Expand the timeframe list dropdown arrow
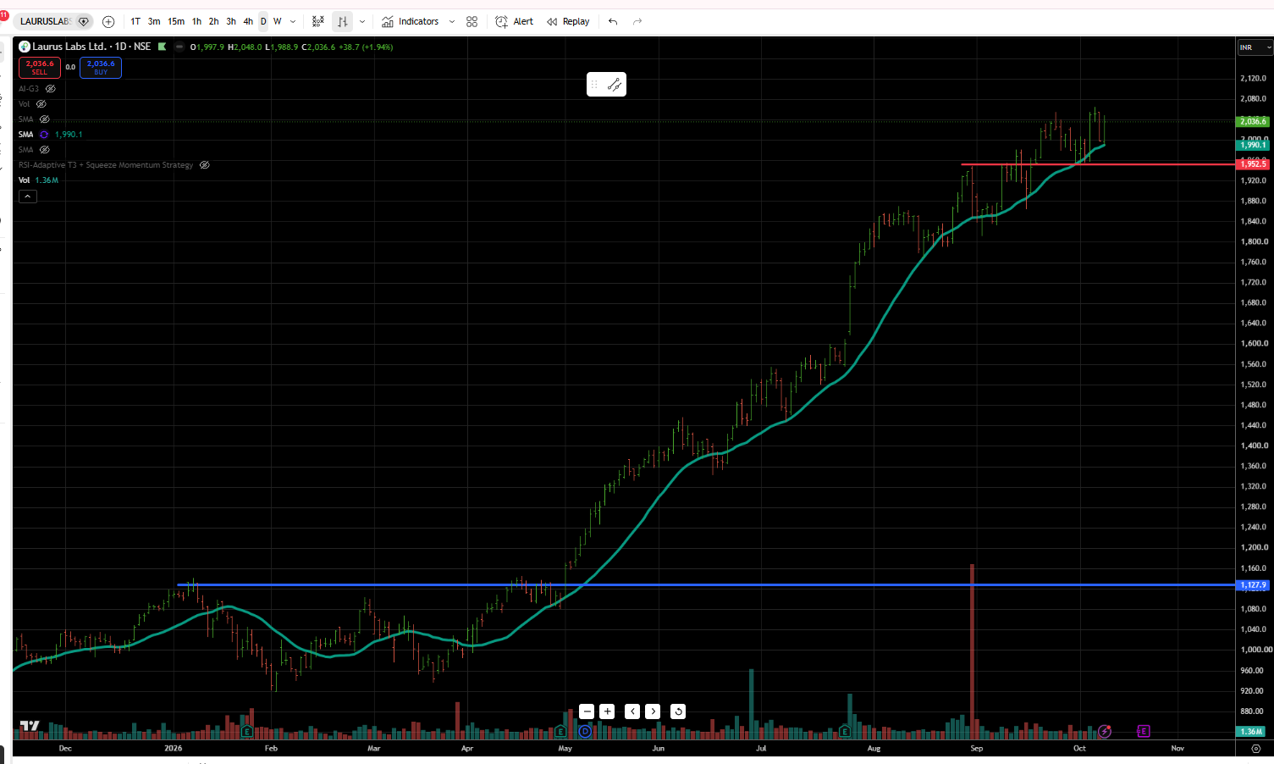Image resolution: width=1274 pixels, height=764 pixels. (x=293, y=21)
